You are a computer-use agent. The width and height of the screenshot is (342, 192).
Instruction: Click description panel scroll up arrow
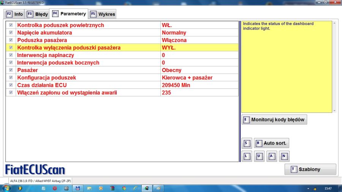[334, 23]
